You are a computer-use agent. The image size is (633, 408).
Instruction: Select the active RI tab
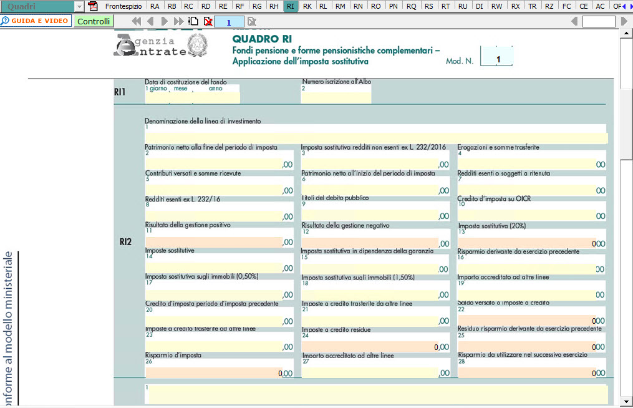(x=291, y=6)
